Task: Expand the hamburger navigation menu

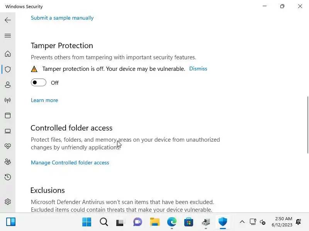Action: click(x=8, y=35)
